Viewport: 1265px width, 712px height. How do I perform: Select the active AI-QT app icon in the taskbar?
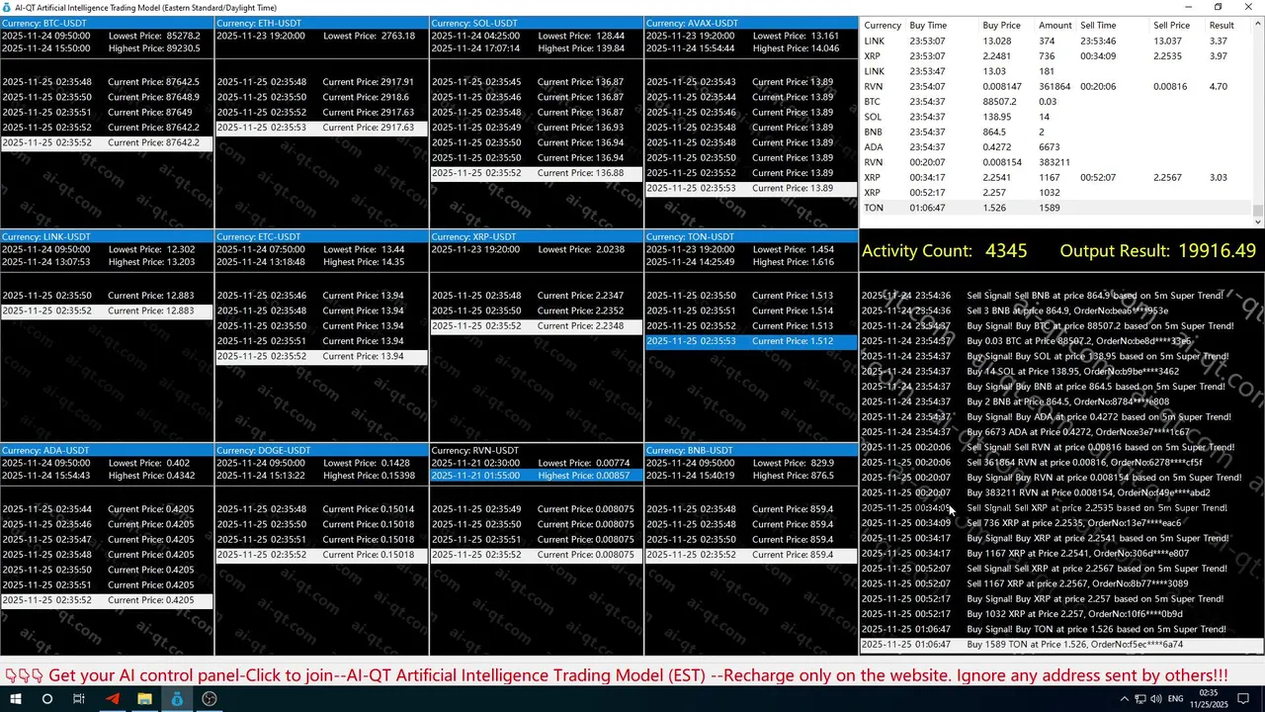point(177,699)
